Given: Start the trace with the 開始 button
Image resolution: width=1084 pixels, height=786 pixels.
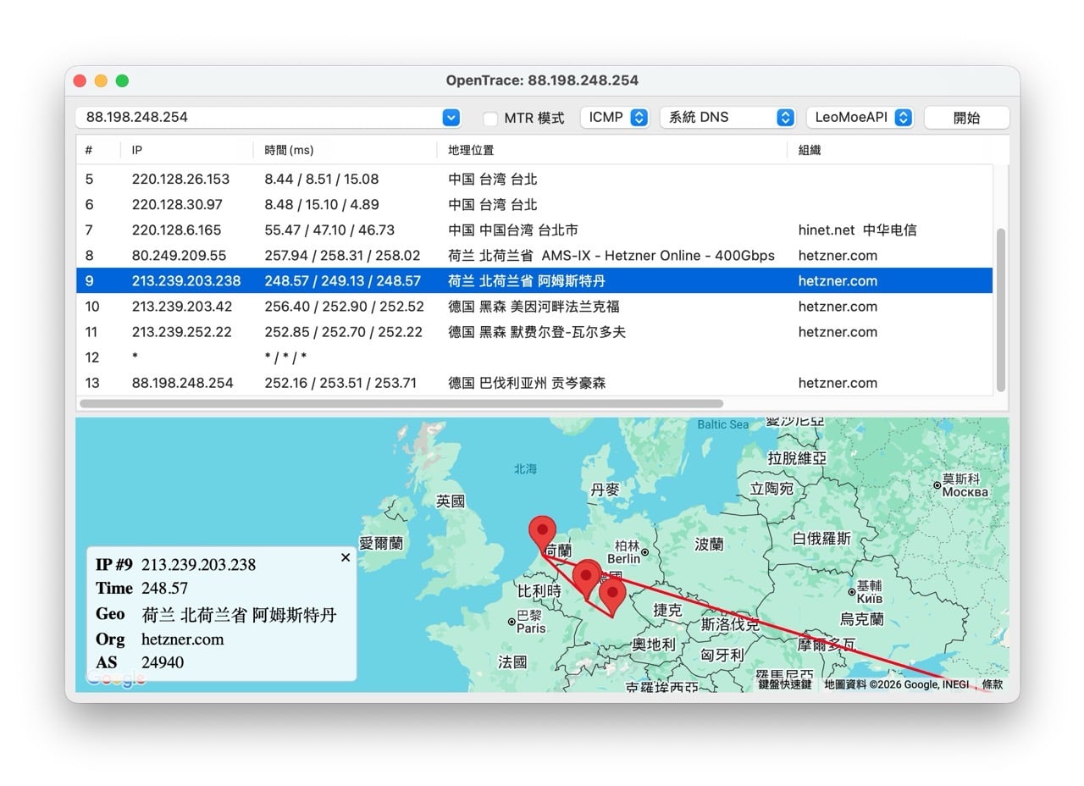Looking at the screenshot, I should click(x=966, y=117).
